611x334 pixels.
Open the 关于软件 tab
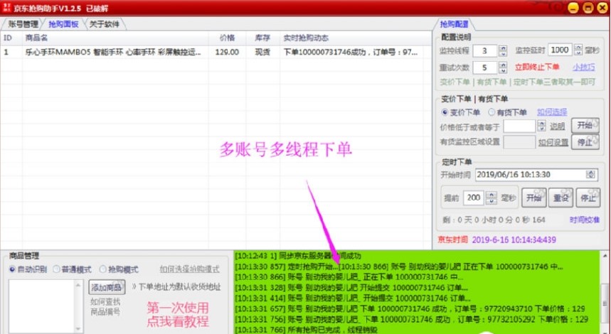tap(104, 24)
